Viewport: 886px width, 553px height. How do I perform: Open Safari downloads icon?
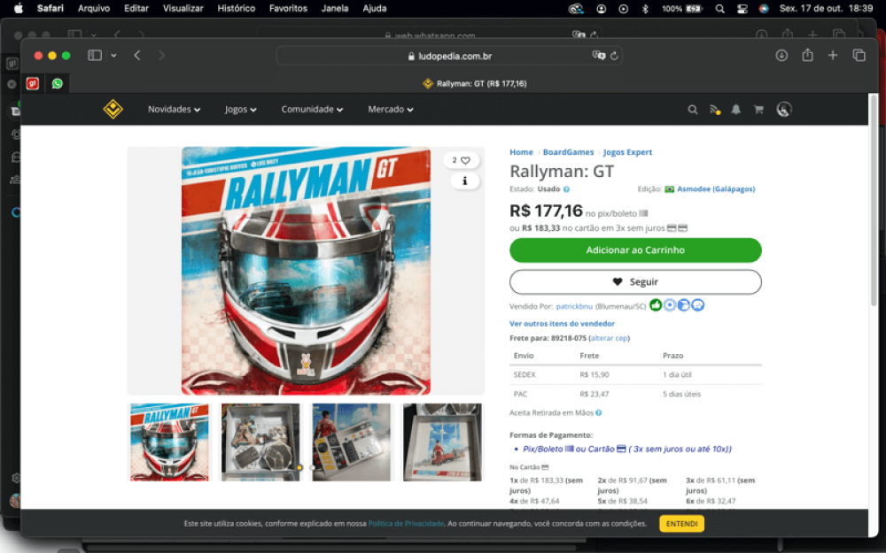point(781,56)
